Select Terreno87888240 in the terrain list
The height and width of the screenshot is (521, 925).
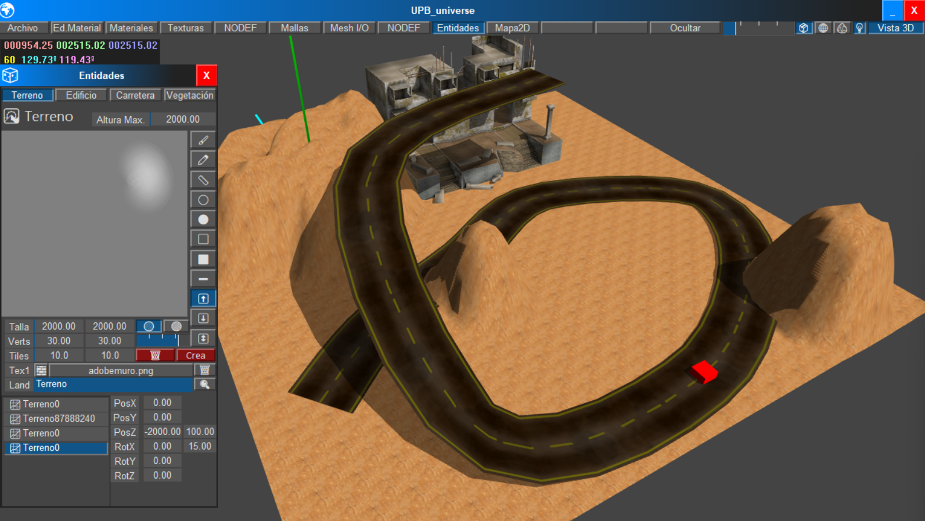click(58, 419)
